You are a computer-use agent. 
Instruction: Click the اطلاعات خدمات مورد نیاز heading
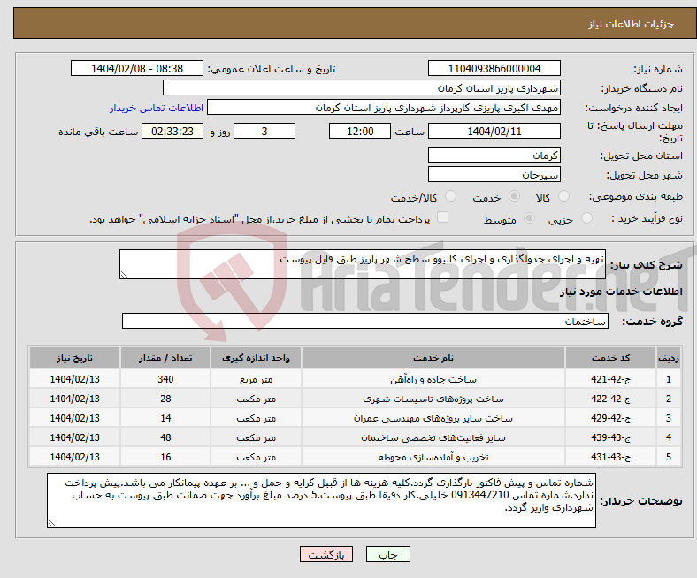[621, 292]
